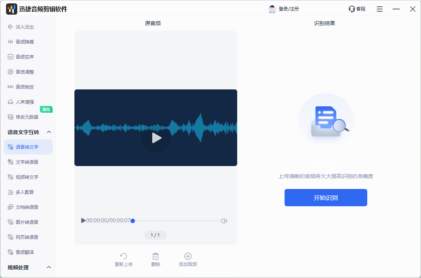Click the audio waveform preview

(x=156, y=128)
